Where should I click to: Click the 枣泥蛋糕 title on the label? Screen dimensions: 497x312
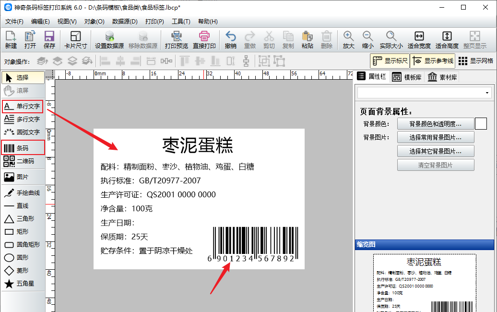tap(198, 145)
